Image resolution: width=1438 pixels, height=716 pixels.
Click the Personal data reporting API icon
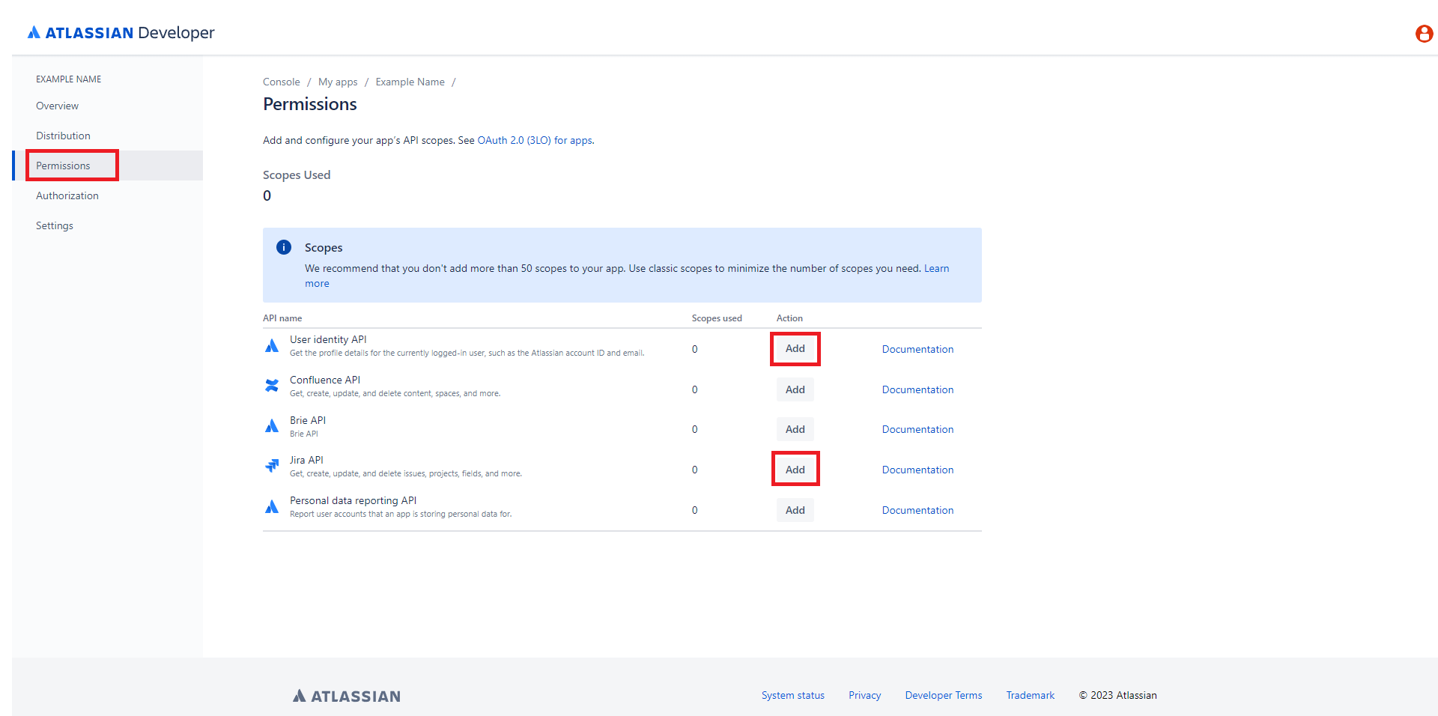pos(272,507)
